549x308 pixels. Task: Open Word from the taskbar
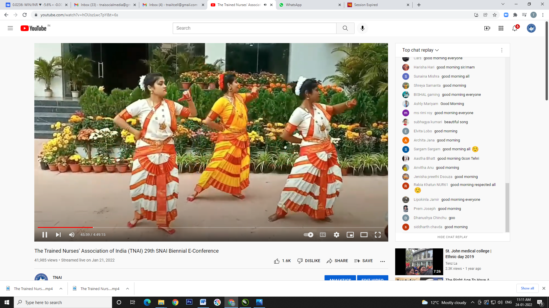pyautogui.click(x=203, y=302)
